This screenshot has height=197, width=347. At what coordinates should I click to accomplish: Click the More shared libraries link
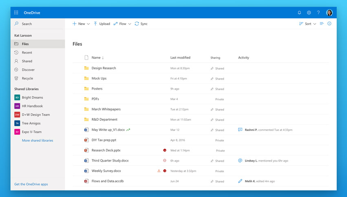click(x=38, y=140)
